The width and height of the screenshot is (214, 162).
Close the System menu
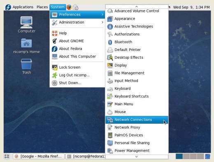tap(58, 7)
